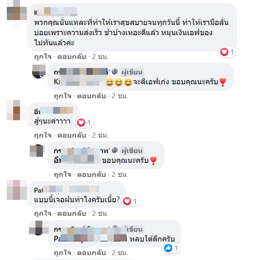259x260 pixels.
Task: Click ถูกใจ under the long top comment
Action: pyautogui.click(x=43, y=57)
